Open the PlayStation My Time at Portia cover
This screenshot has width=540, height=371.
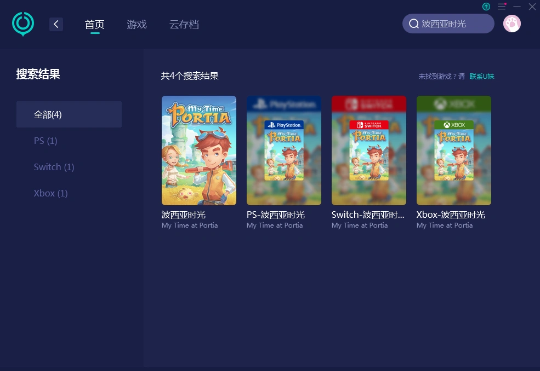point(284,150)
